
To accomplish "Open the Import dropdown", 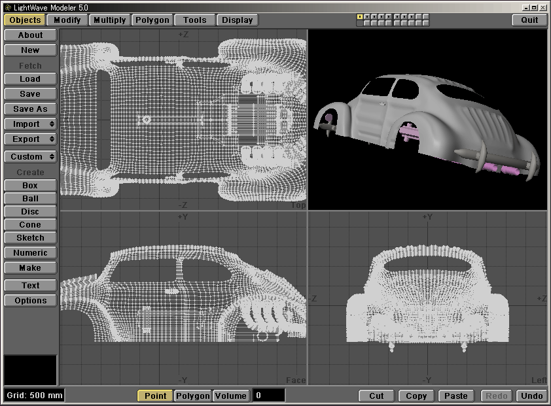I will tap(30, 124).
